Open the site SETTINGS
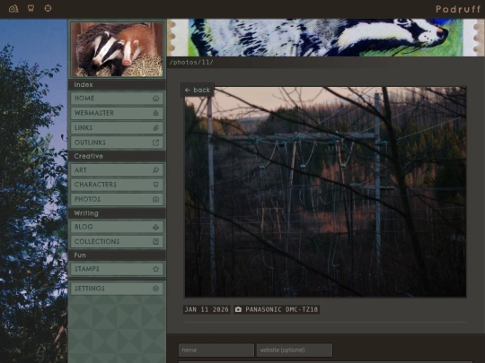485x363 pixels. pos(117,289)
